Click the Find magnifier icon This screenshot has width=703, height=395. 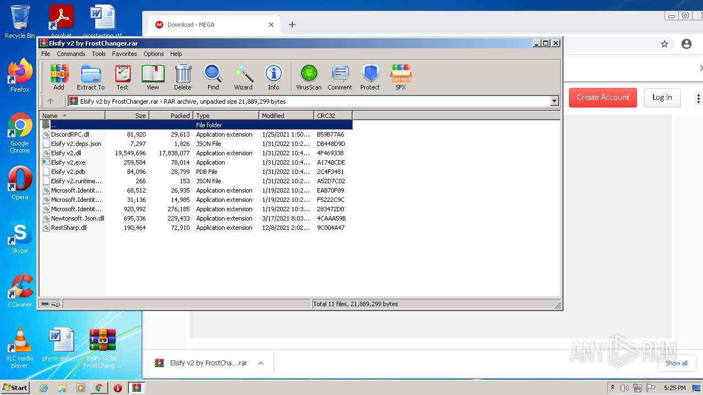point(213,77)
